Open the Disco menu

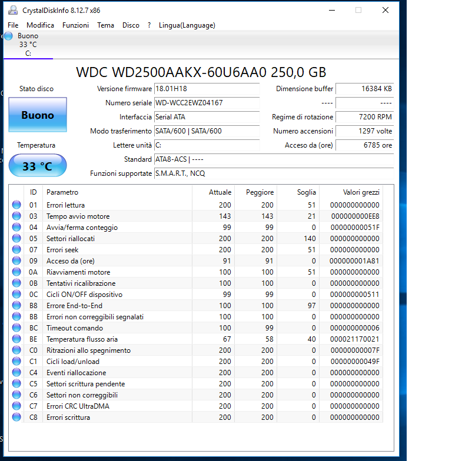[x=131, y=25]
